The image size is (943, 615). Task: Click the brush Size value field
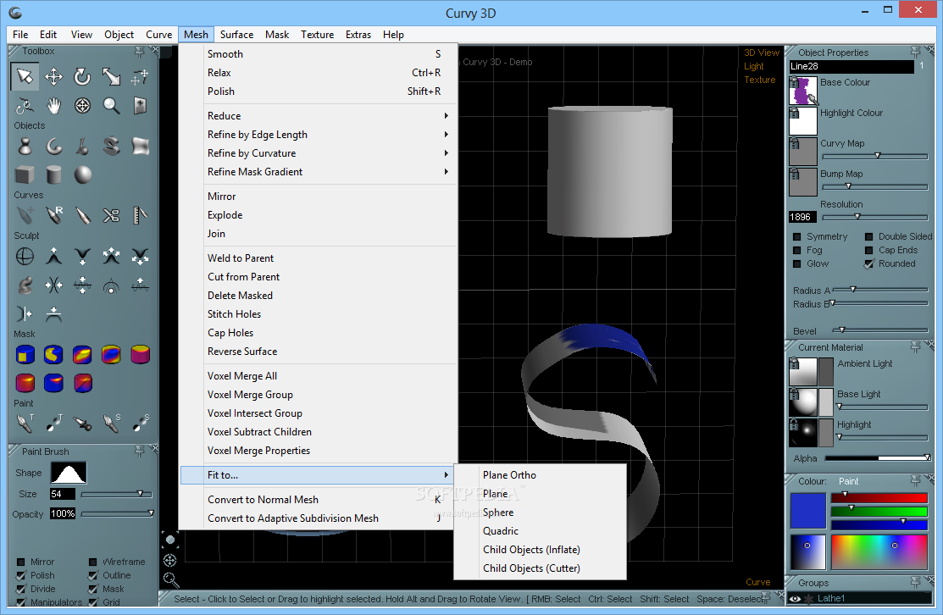point(63,494)
